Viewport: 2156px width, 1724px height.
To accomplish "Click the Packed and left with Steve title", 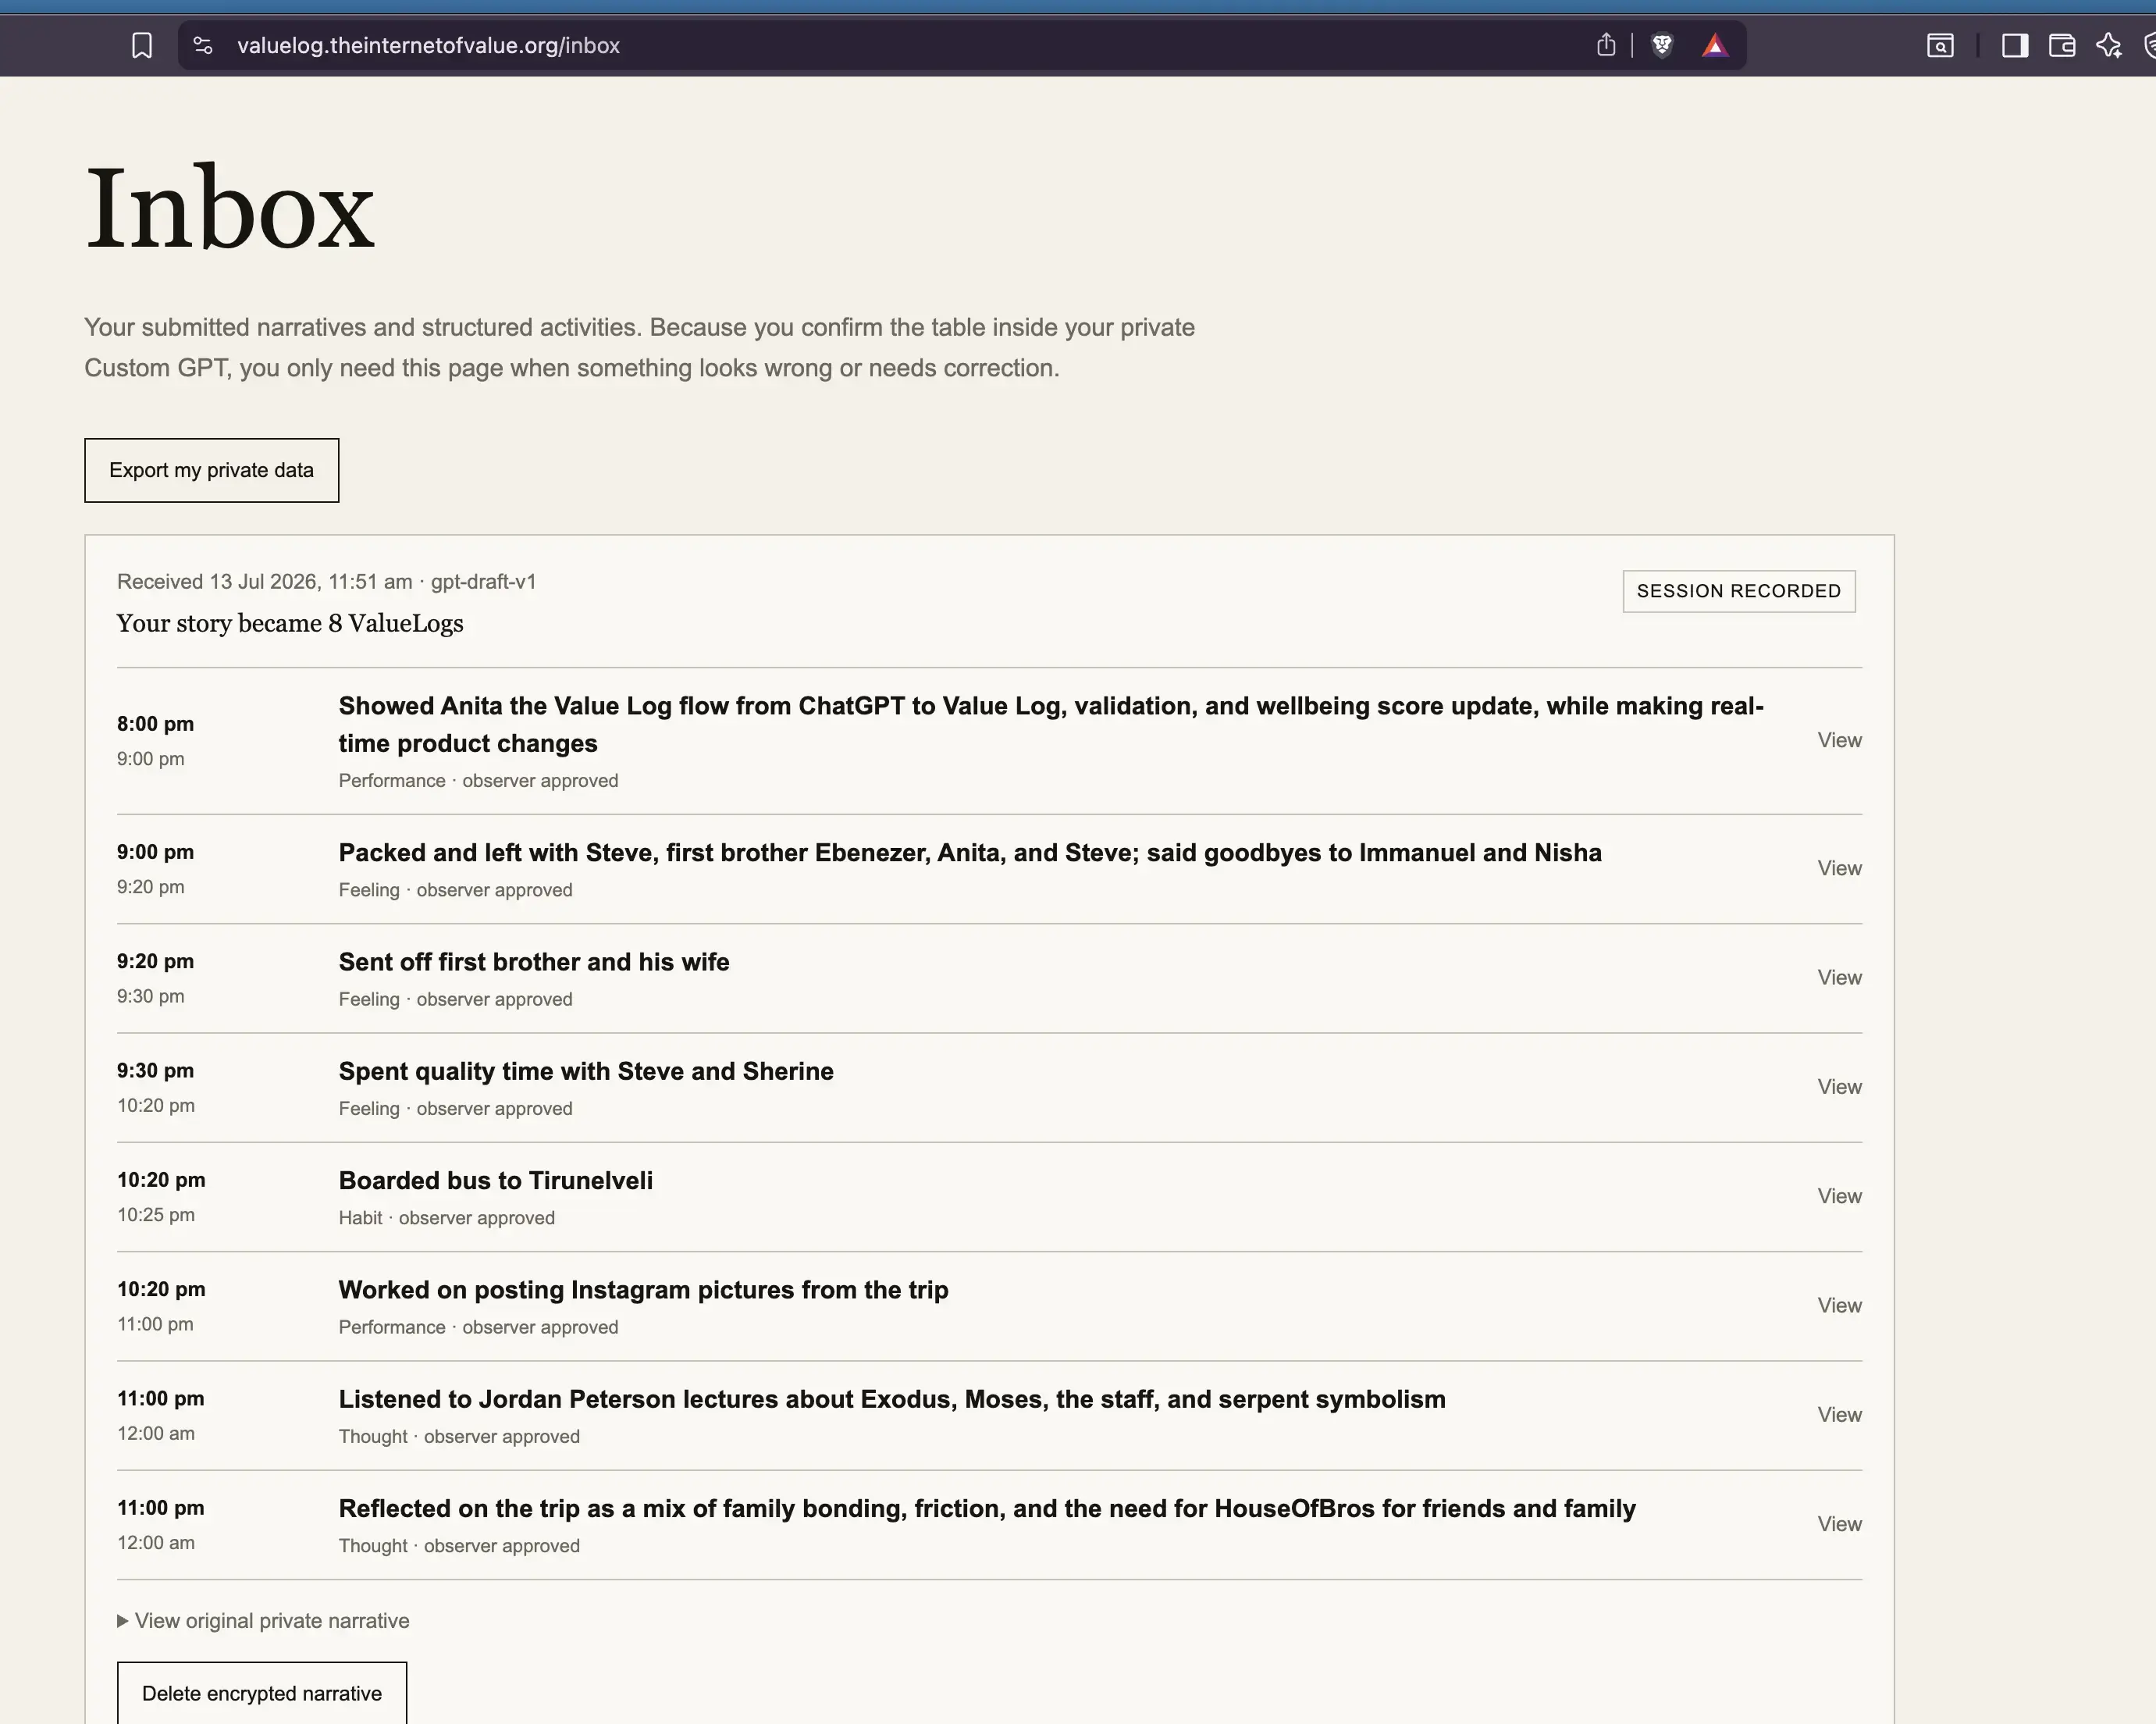I will click(x=970, y=852).
